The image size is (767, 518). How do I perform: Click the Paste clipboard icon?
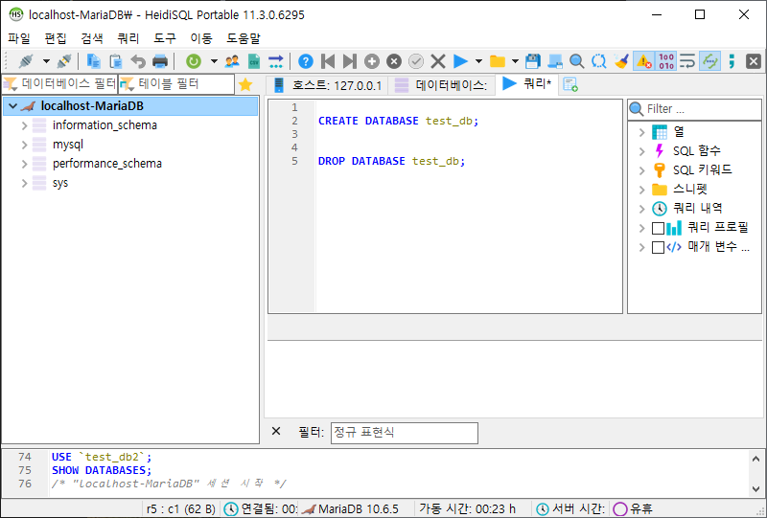[x=115, y=61]
